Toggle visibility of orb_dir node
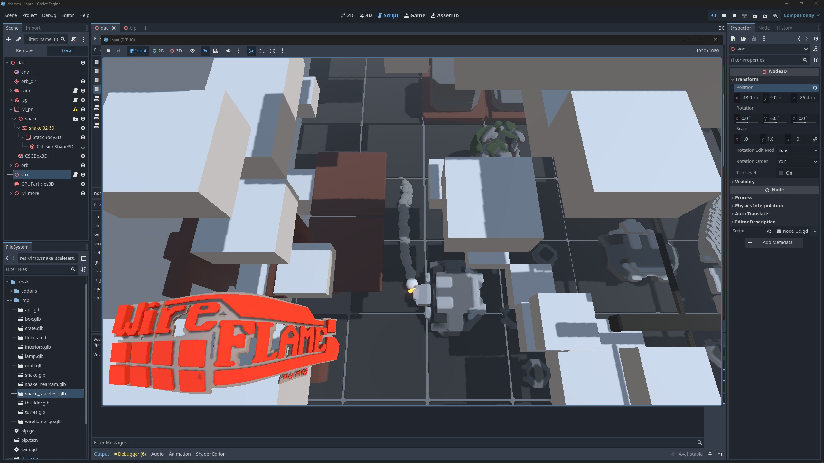 pyautogui.click(x=83, y=81)
